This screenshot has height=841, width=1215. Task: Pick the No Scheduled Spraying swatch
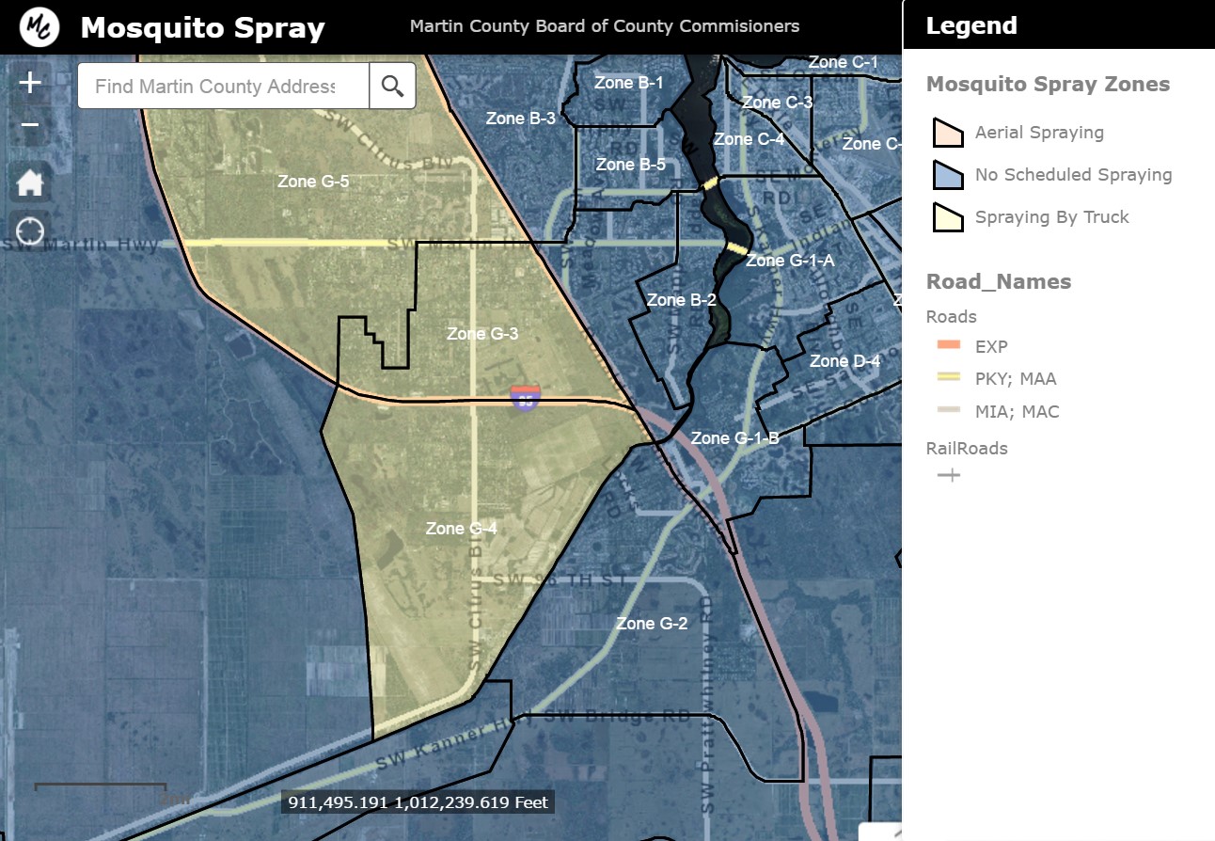click(x=949, y=175)
